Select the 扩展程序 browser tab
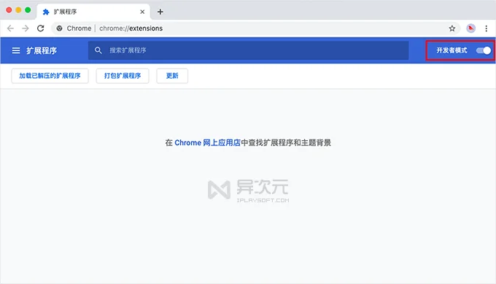The width and height of the screenshot is (496, 284). 93,12
